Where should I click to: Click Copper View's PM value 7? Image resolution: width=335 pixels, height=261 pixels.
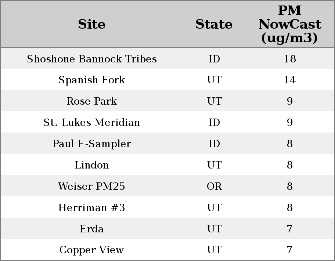[x=289, y=250]
